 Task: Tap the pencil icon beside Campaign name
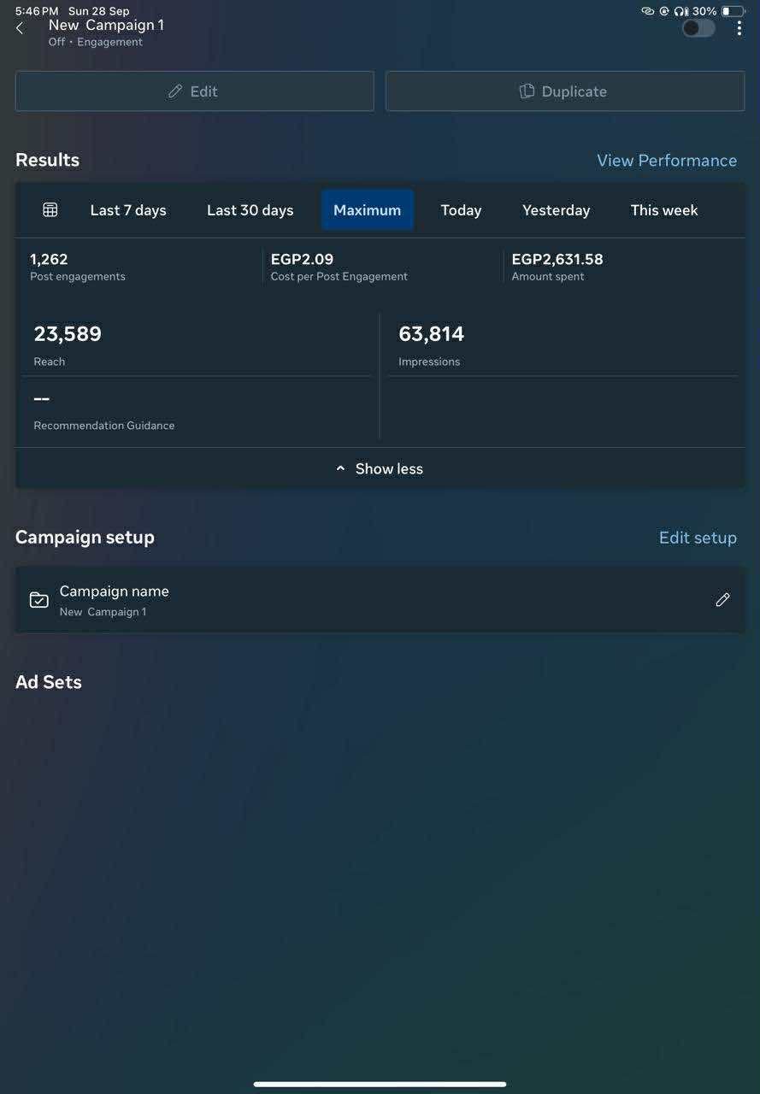click(x=722, y=600)
